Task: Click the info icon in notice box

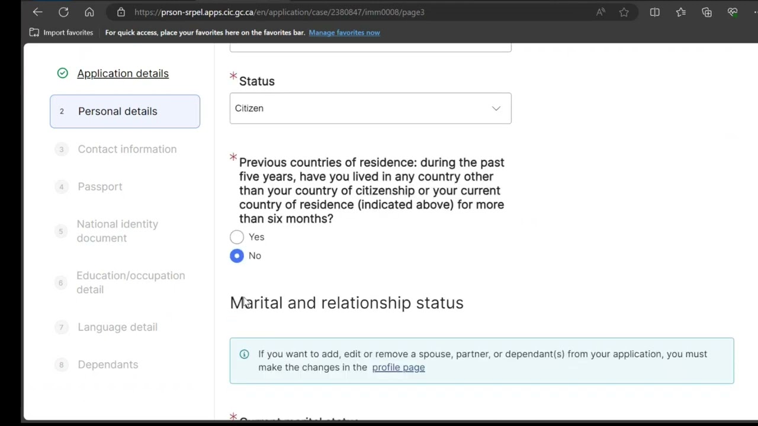Action: coord(244,354)
